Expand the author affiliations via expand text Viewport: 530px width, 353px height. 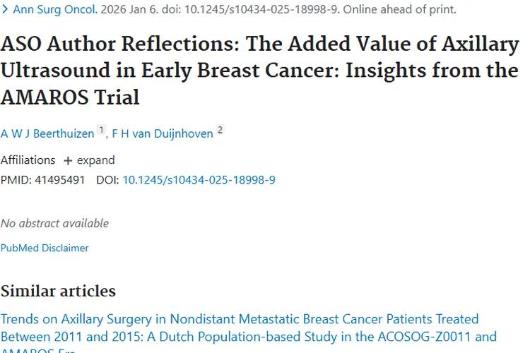click(95, 160)
